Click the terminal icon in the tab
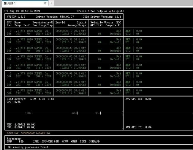193x150 pixels. [x=5, y=3]
